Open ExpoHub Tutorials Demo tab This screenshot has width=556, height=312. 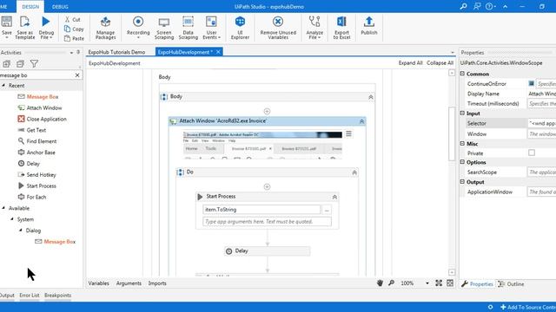point(116,52)
